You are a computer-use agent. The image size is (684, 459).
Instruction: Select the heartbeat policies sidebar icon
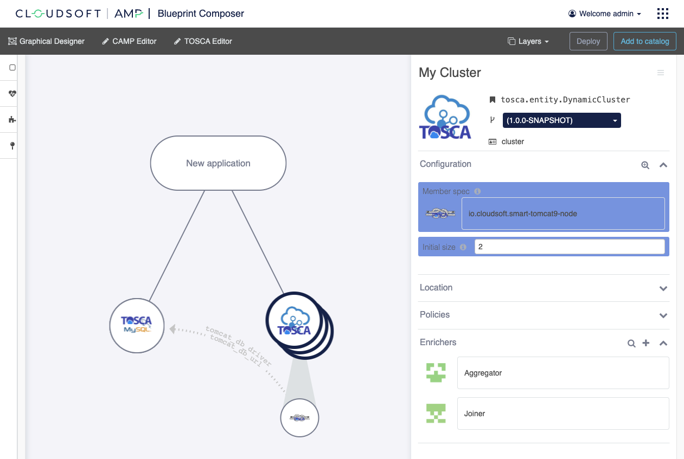[12, 94]
